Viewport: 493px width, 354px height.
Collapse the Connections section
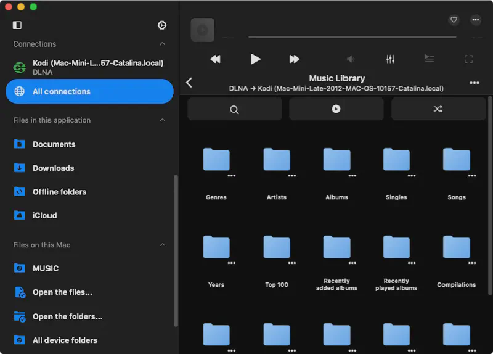(x=163, y=44)
